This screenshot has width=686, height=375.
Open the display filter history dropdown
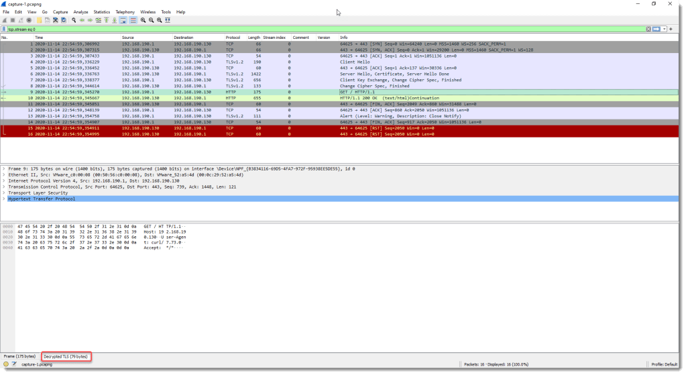(x=664, y=29)
